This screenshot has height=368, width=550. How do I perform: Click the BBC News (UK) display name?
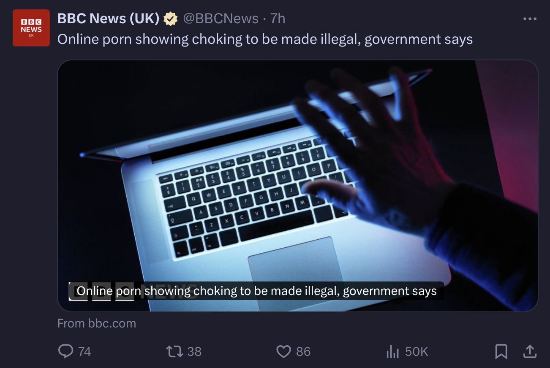coord(108,19)
